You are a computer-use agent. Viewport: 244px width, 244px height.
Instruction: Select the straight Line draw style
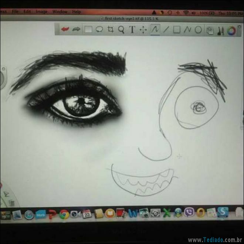[x=166, y=30]
